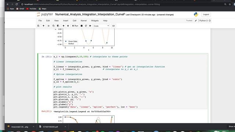Open the File menu
Screen dimensions: 235x132
pos(40,21)
